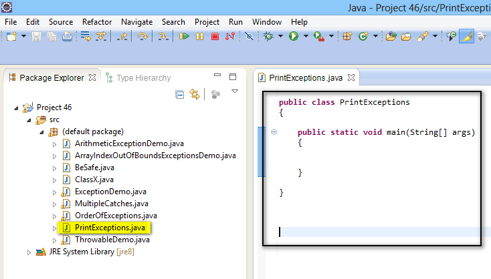Viewport: 491px width, 279px height.
Task: Click the Use Step Filters icon
Action: coord(86,36)
